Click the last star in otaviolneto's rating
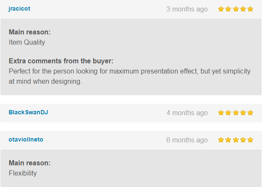The image size is (262, 187). [x=250, y=140]
